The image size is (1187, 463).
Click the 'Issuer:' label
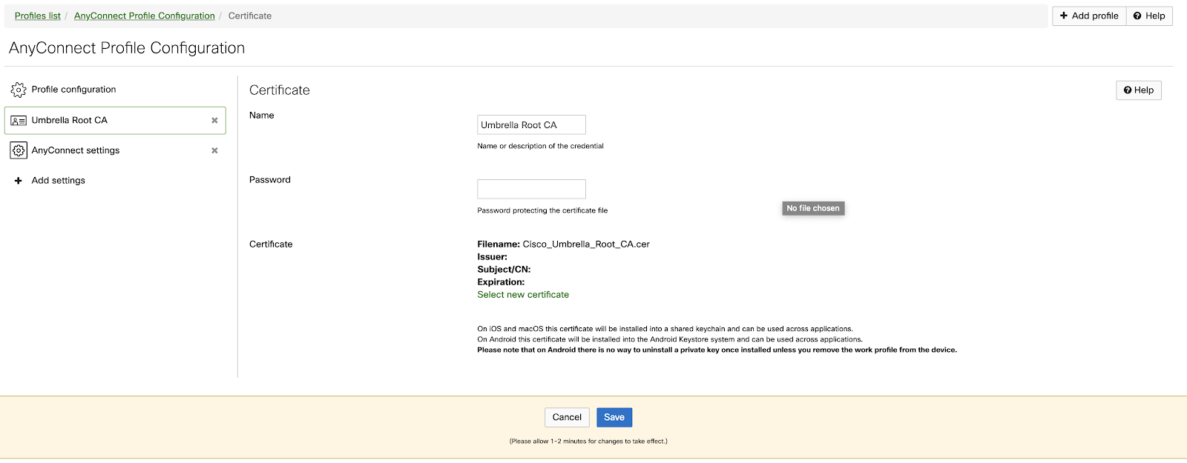(x=492, y=257)
